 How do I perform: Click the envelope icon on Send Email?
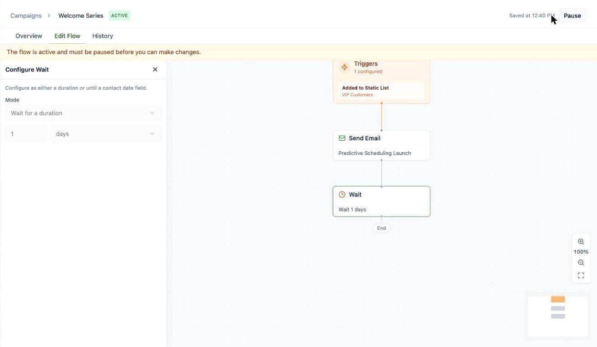(x=342, y=138)
